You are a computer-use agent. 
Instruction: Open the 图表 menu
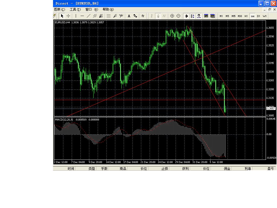58,9
